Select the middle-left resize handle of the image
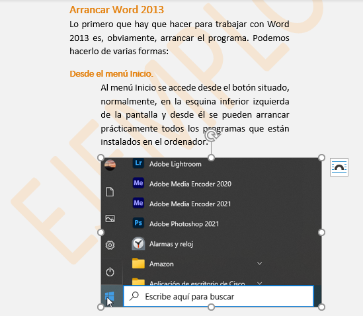This screenshot has height=316, width=363. pos(101,233)
